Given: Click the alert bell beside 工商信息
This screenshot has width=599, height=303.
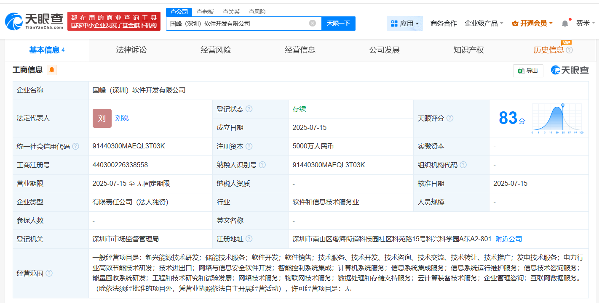Looking at the screenshot, I should click(x=52, y=70).
